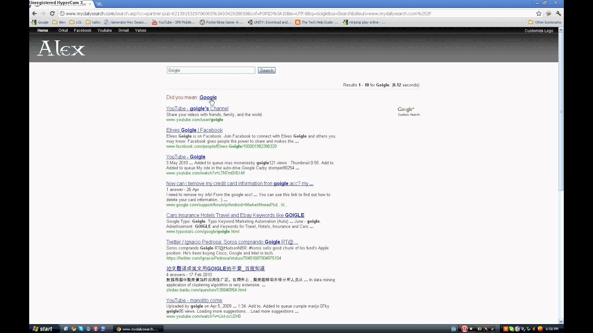Select the Youtube menu item

105,31
